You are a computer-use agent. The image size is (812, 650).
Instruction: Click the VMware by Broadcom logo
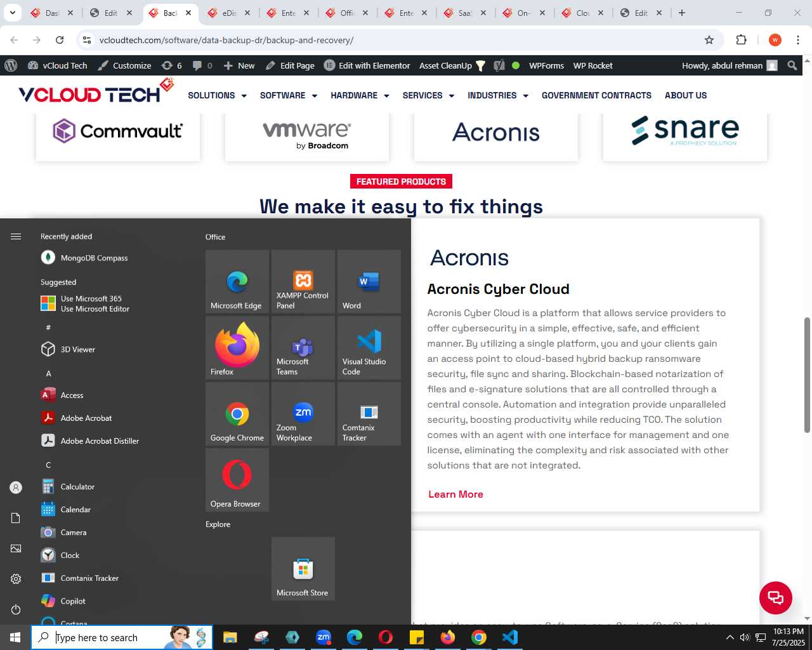[307, 135]
